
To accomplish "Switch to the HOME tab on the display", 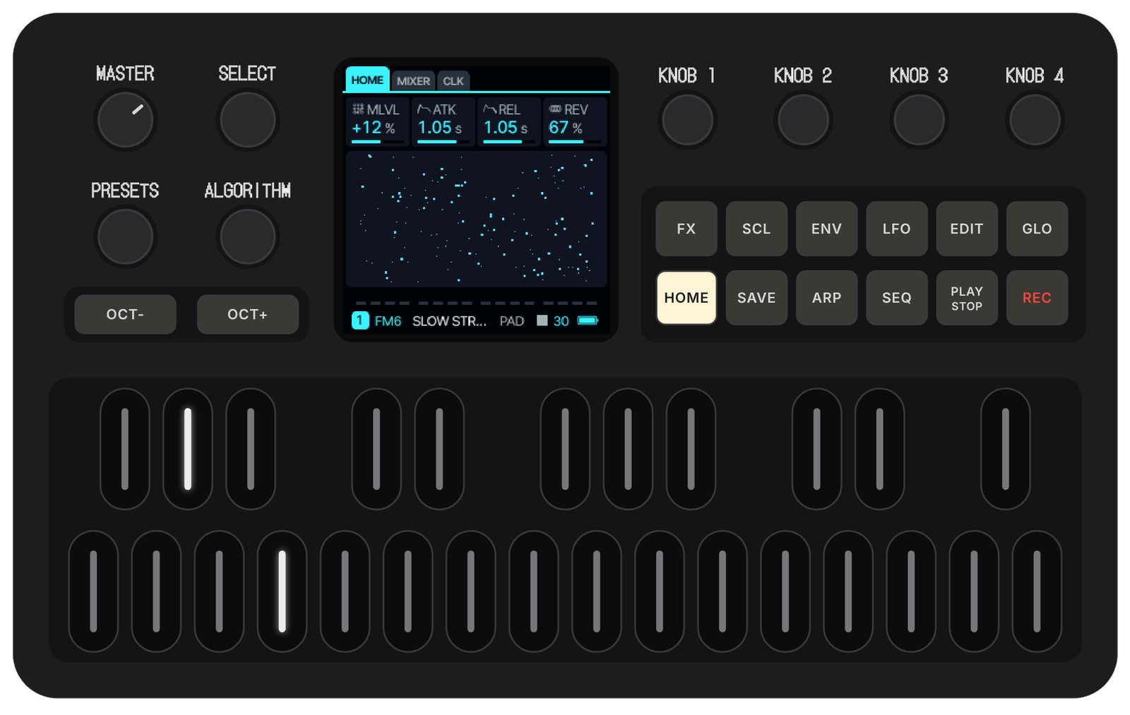I will [367, 80].
